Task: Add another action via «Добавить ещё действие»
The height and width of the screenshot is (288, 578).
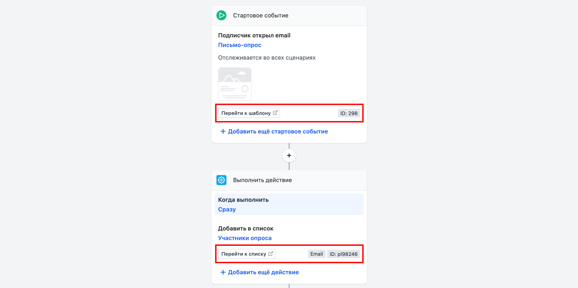Action: tap(263, 272)
